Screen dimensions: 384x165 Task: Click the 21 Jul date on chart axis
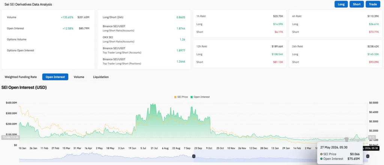tap(154, 148)
